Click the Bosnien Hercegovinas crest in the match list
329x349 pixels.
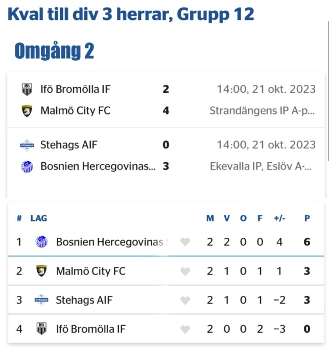coord(27,166)
